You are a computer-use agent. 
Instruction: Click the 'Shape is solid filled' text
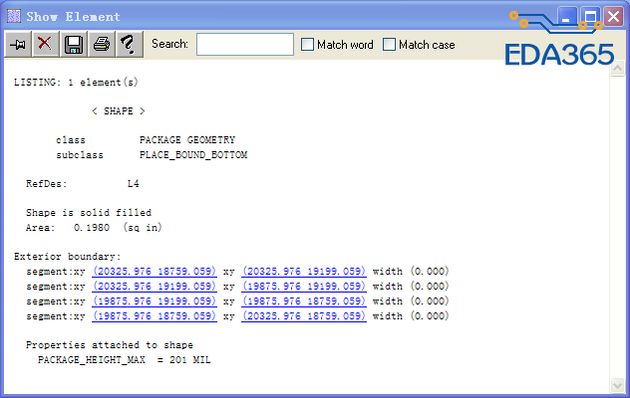89,213
